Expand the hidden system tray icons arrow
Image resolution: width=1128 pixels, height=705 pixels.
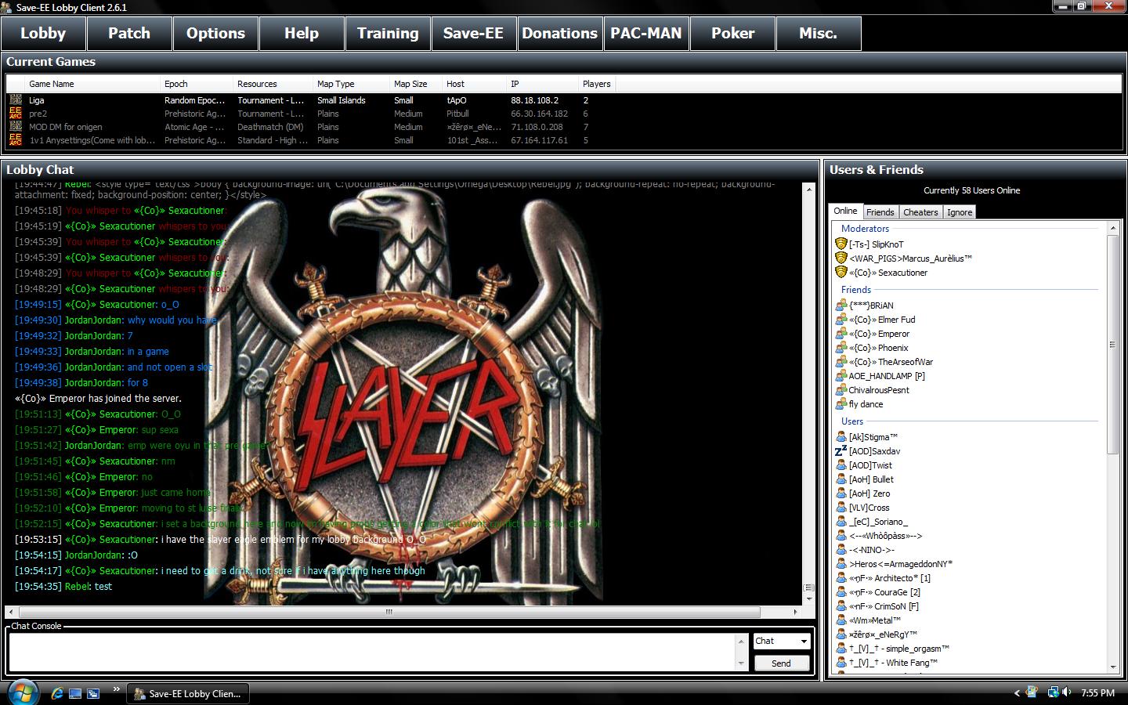(1017, 692)
